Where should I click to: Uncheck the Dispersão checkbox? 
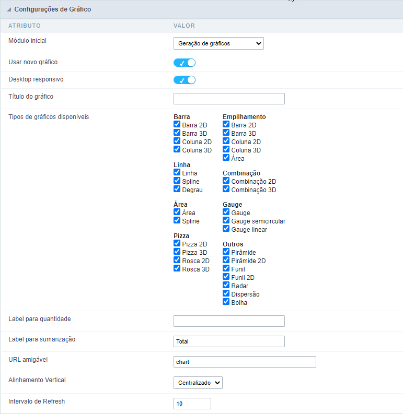coord(226,293)
